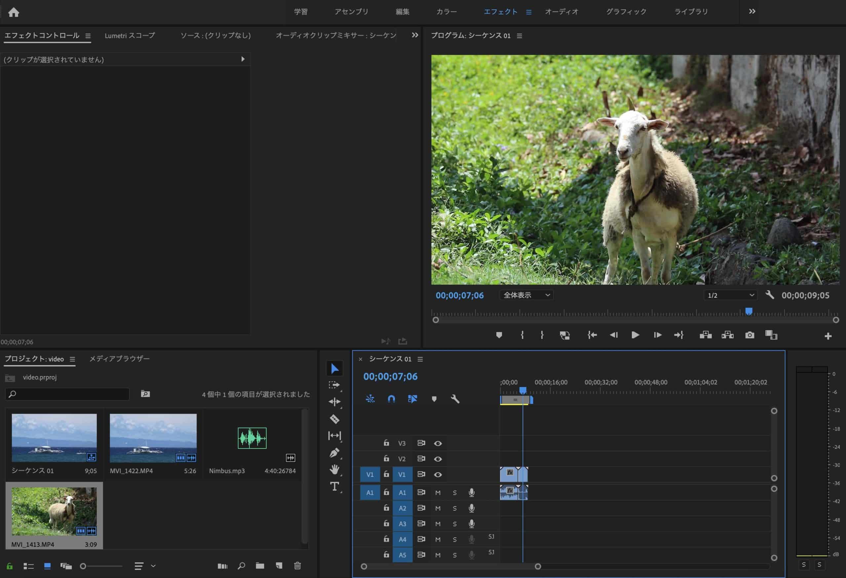Switch to the 編集 workspace

point(403,12)
